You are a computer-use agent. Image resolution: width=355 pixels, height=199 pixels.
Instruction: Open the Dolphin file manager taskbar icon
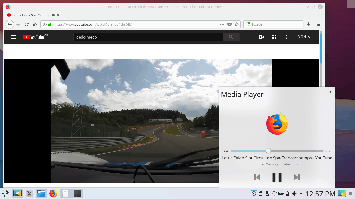pyautogui.click(x=41, y=194)
